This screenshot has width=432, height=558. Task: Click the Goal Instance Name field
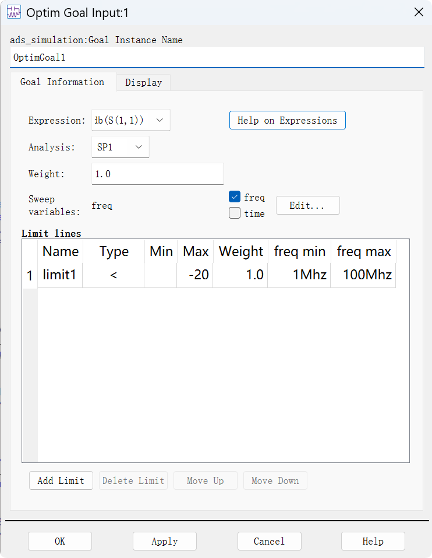click(x=217, y=57)
